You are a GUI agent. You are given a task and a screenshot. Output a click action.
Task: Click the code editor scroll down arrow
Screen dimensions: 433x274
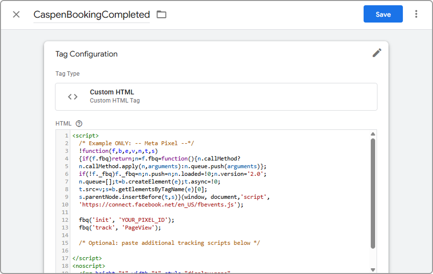pos(373,270)
